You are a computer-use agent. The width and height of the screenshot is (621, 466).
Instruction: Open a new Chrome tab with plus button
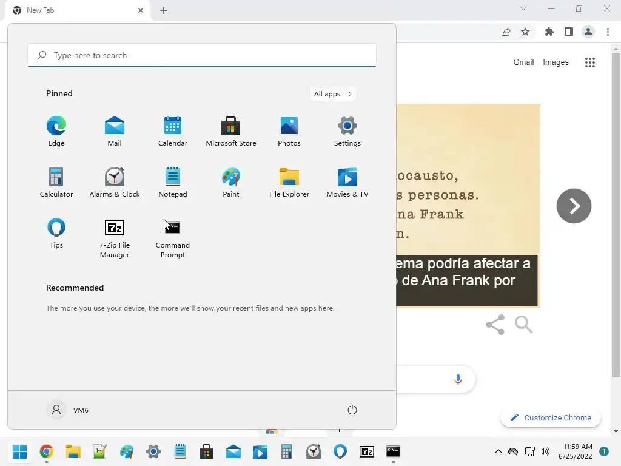pyautogui.click(x=164, y=10)
